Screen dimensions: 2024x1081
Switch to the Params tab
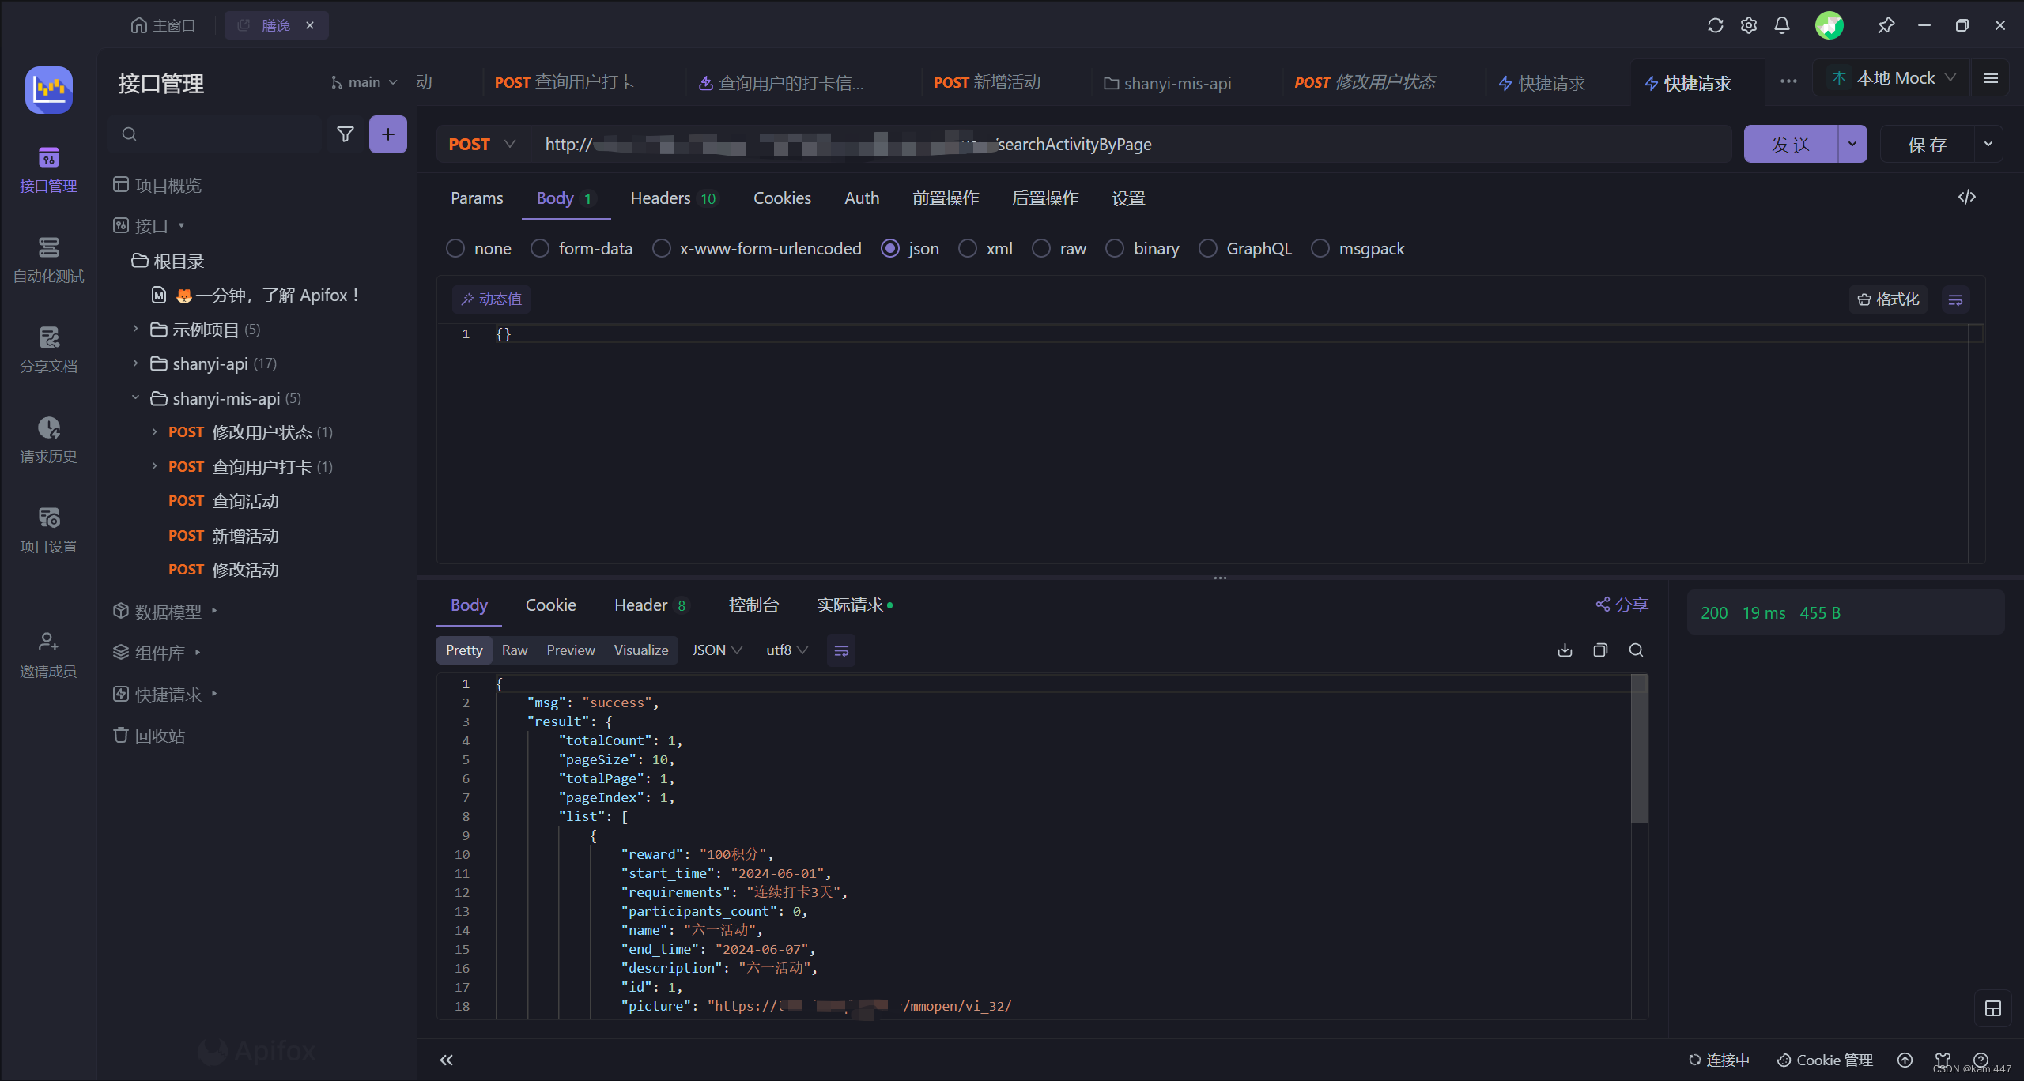477,198
